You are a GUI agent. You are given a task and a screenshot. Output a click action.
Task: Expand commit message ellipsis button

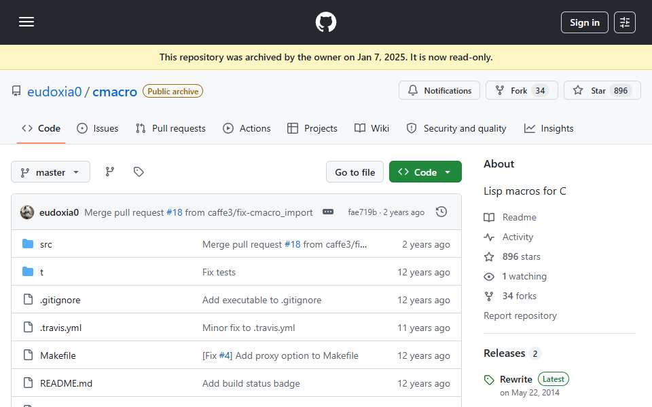(x=328, y=212)
